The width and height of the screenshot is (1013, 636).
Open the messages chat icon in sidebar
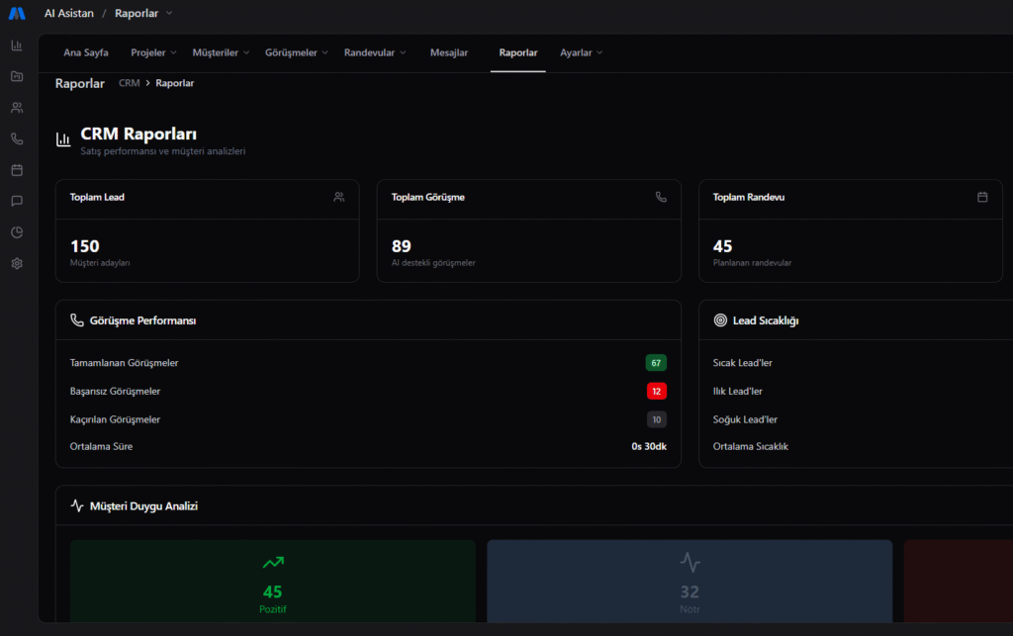[x=17, y=201]
